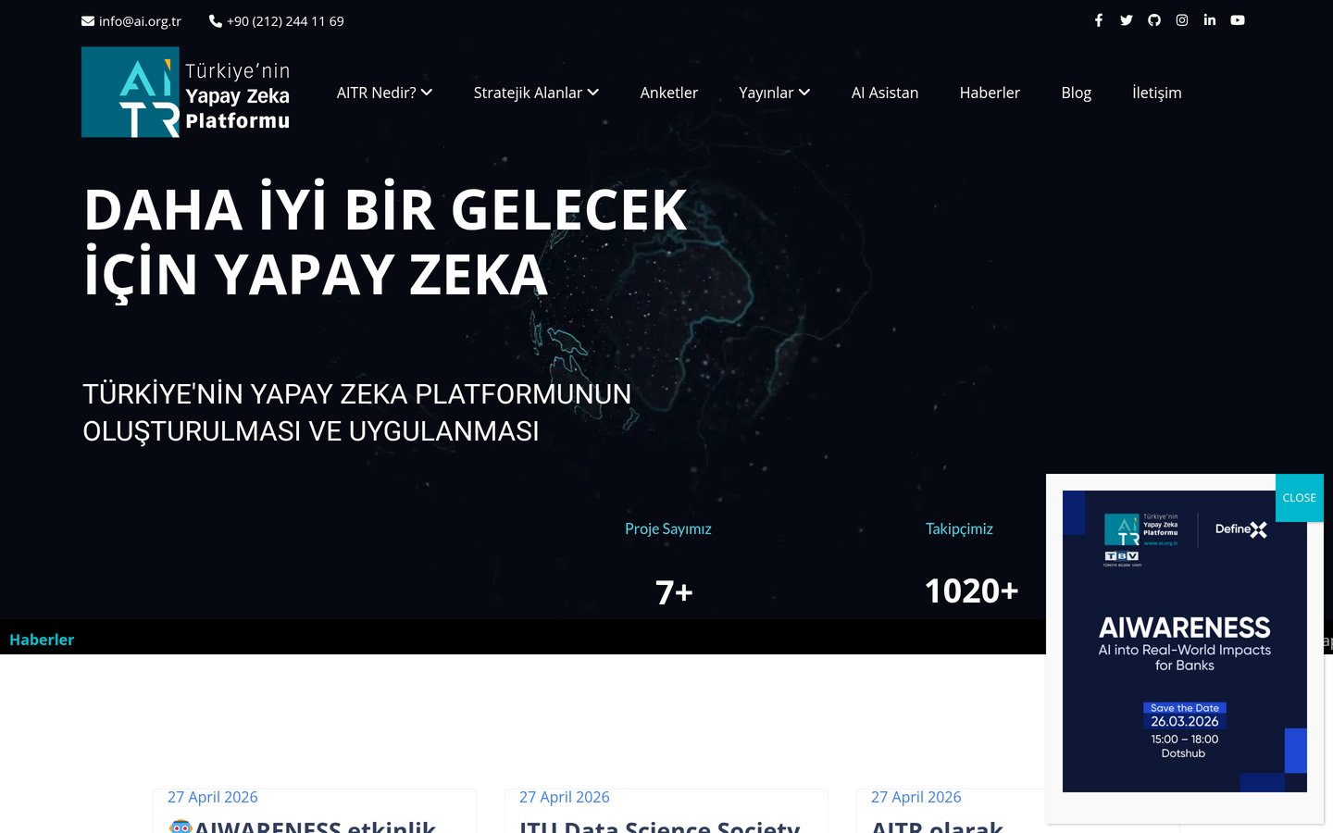Open the ITU Data Science Society article
Image resolution: width=1333 pixels, height=833 pixels.
pyautogui.click(x=660, y=826)
